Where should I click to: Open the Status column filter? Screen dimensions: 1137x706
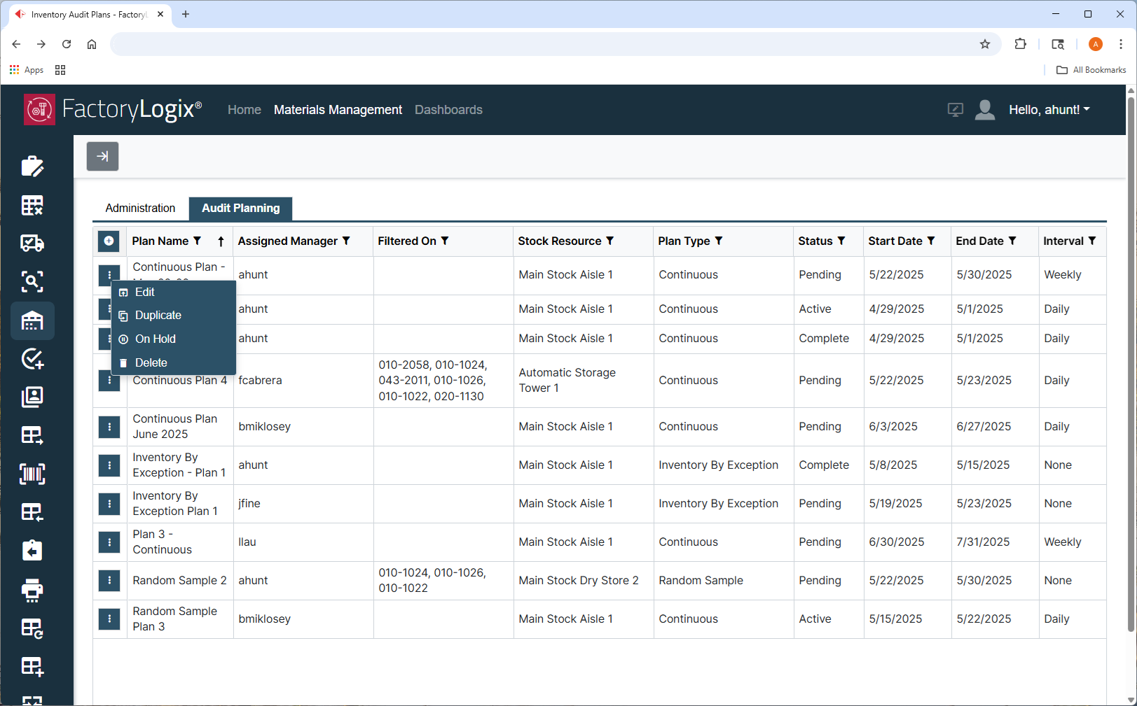[x=841, y=241]
